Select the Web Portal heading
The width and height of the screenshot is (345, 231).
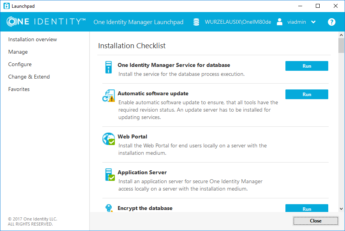[x=132, y=136]
